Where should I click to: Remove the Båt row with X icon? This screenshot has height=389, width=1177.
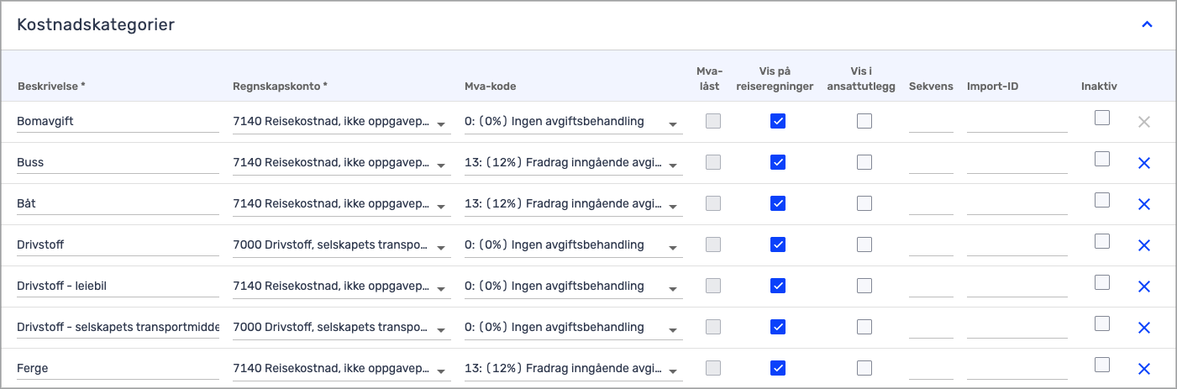click(1143, 204)
